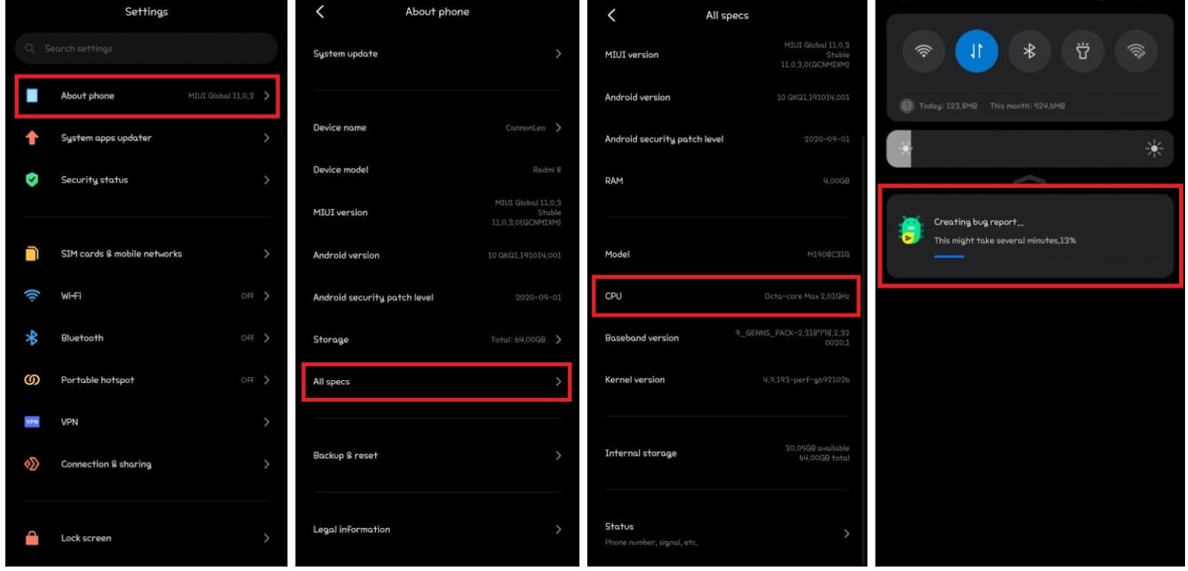Screen dimensions: 1188x571
Task: Tap the SIM cards & mobile networks icon
Action: click(32, 254)
